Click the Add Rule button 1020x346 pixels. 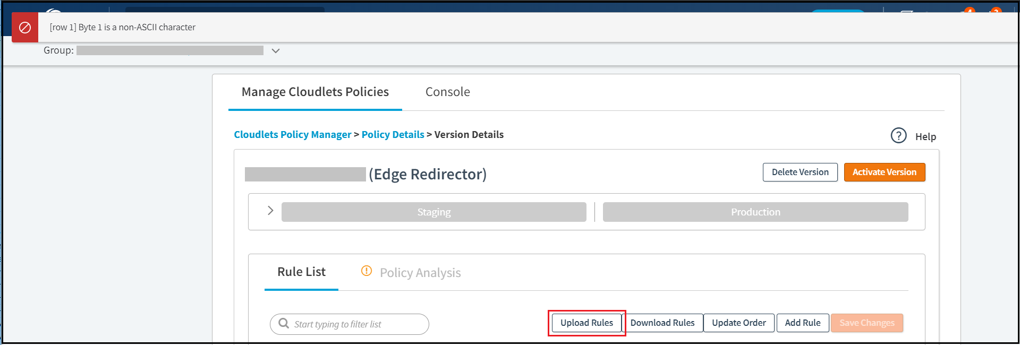click(x=802, y=323)
